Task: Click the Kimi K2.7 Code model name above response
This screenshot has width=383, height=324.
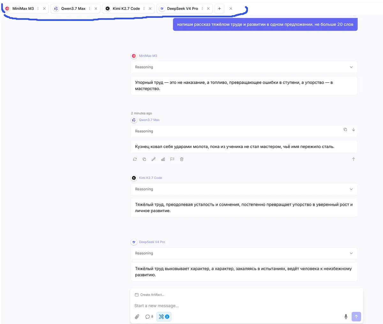Action: 150,178
